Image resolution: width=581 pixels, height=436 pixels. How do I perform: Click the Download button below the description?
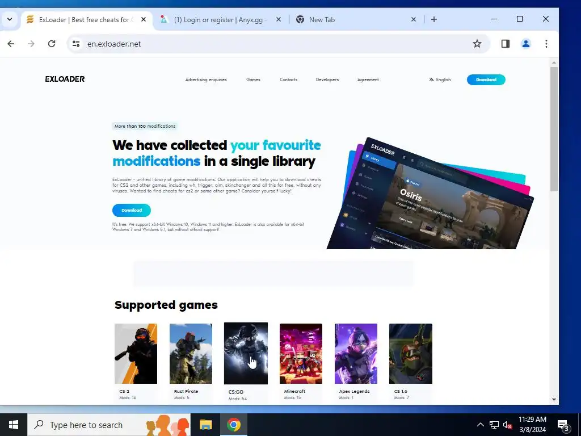pyautogui.click(x=132, y=210)
